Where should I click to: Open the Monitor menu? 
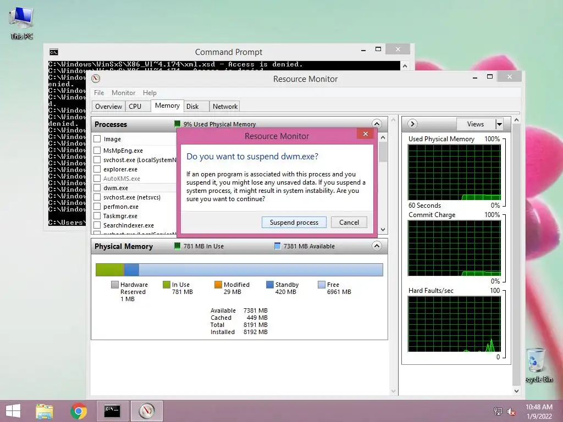[124, 92]
